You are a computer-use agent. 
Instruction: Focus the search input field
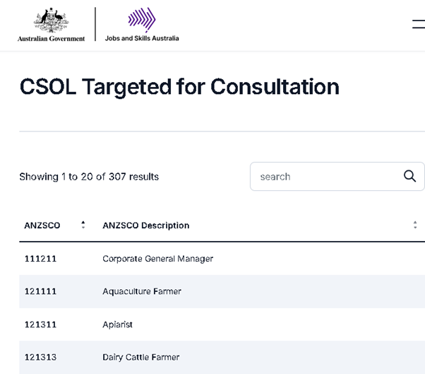coord(337,177)
